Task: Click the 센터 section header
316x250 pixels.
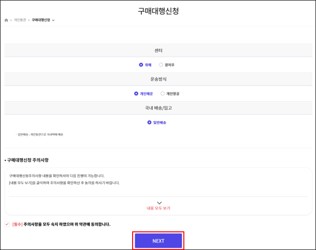Action: coord(158,50)
